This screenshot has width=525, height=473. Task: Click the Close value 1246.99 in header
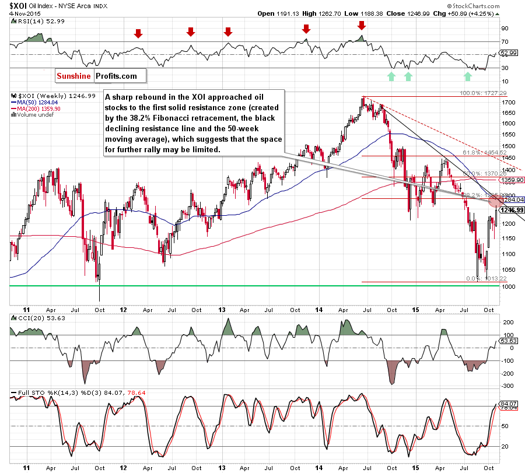pyautogui.click(x=418, y=14)
